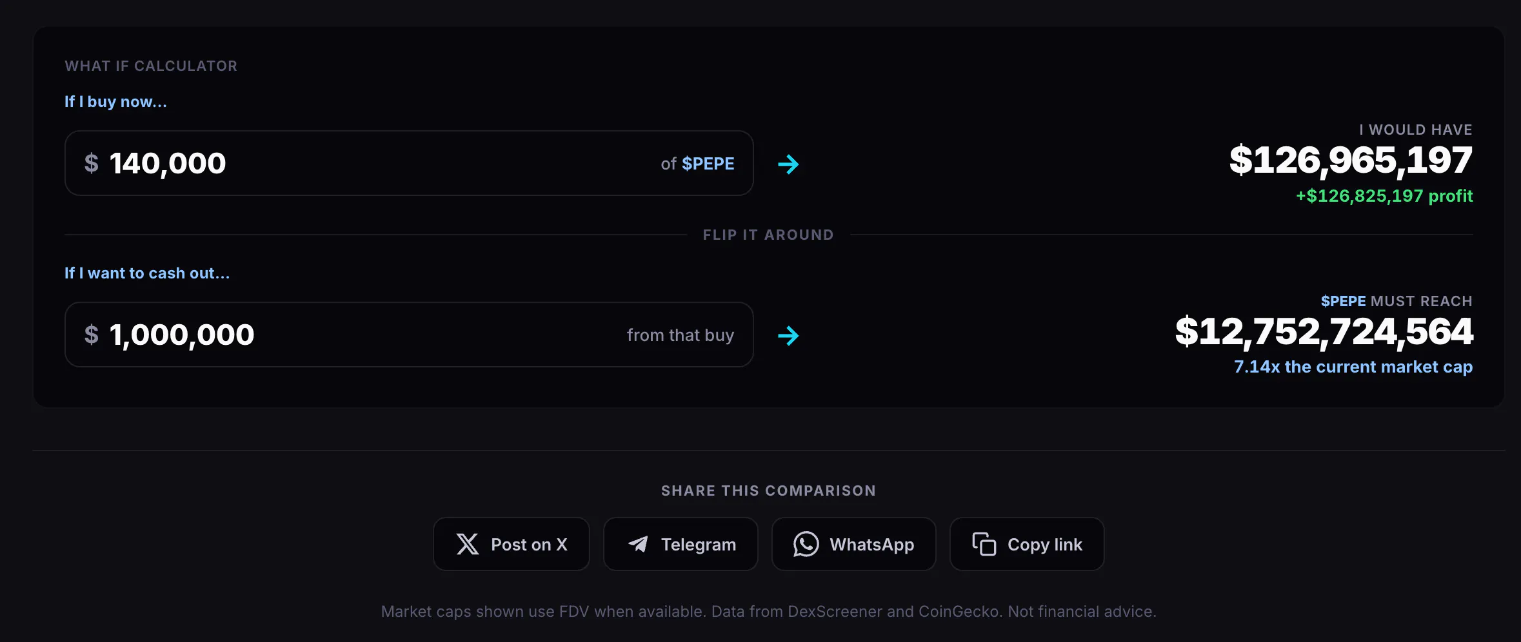Click the I WOULD HAVE label
Viewport: 1521px width, 642px height.
click(x=1416, y=130)
